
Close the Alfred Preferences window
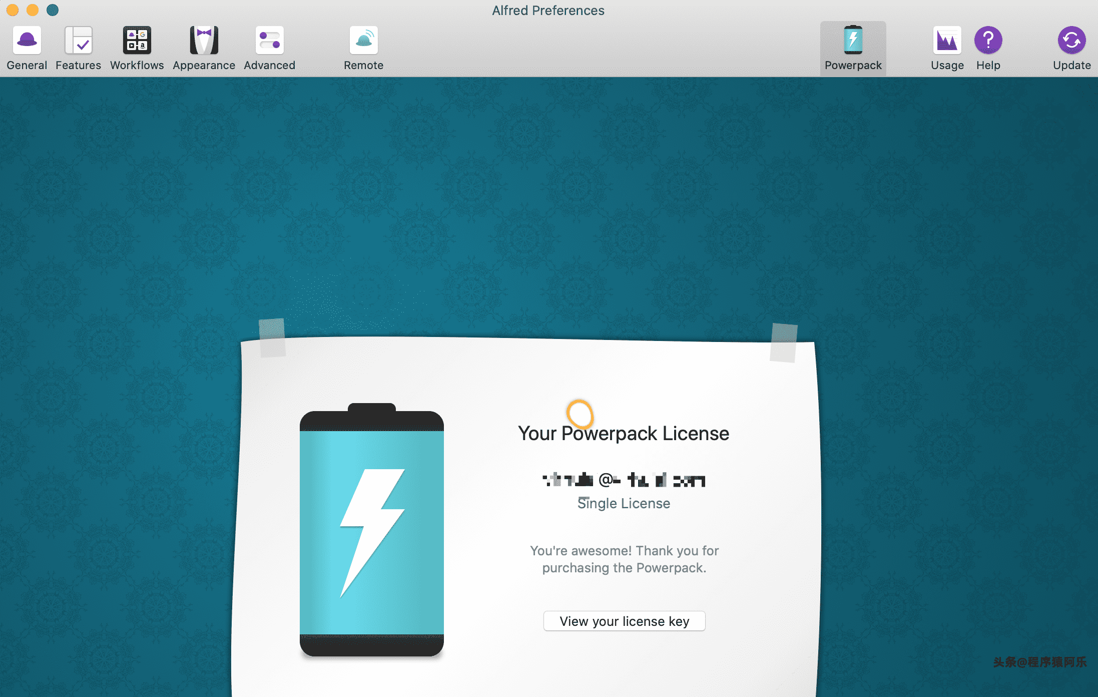pos(13,10)
